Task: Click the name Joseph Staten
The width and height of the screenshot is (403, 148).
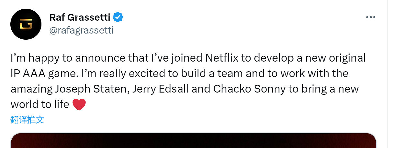Action: pyautogui.click(x=92, y=89)
